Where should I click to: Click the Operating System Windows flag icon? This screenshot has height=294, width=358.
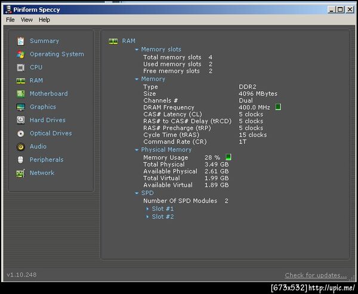[x=20, y=54]
